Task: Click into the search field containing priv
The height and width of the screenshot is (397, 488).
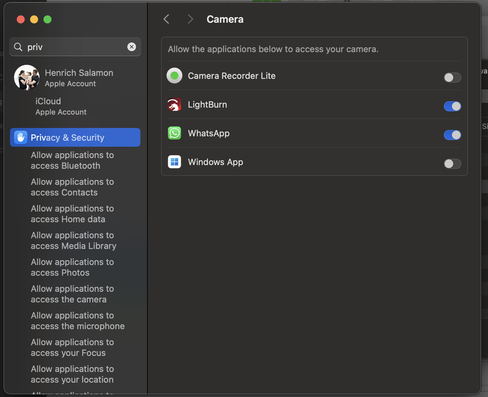Action: point(75,47)
